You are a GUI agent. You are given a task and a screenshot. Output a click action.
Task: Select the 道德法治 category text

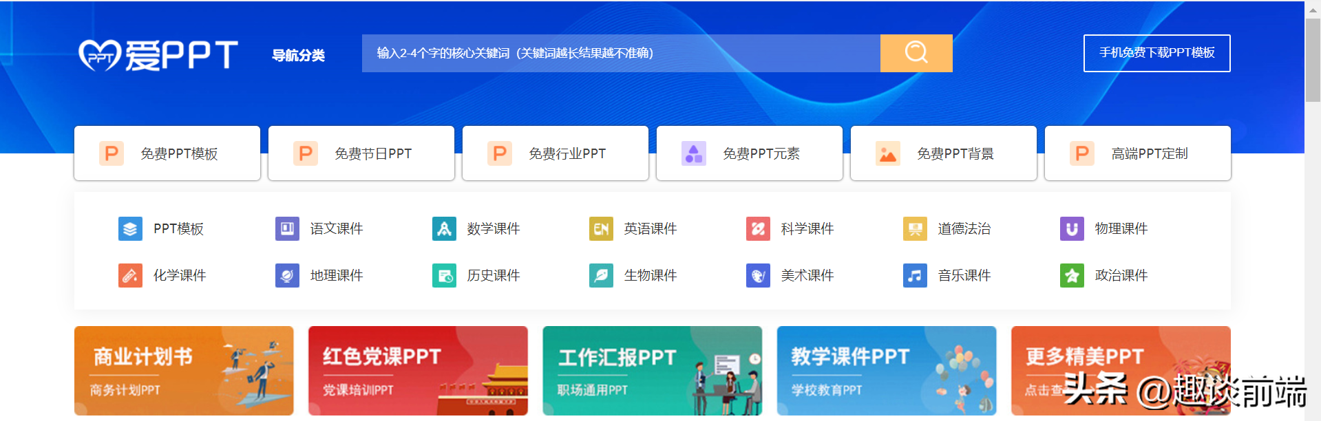pyautogui.click(x=964, y=228)
